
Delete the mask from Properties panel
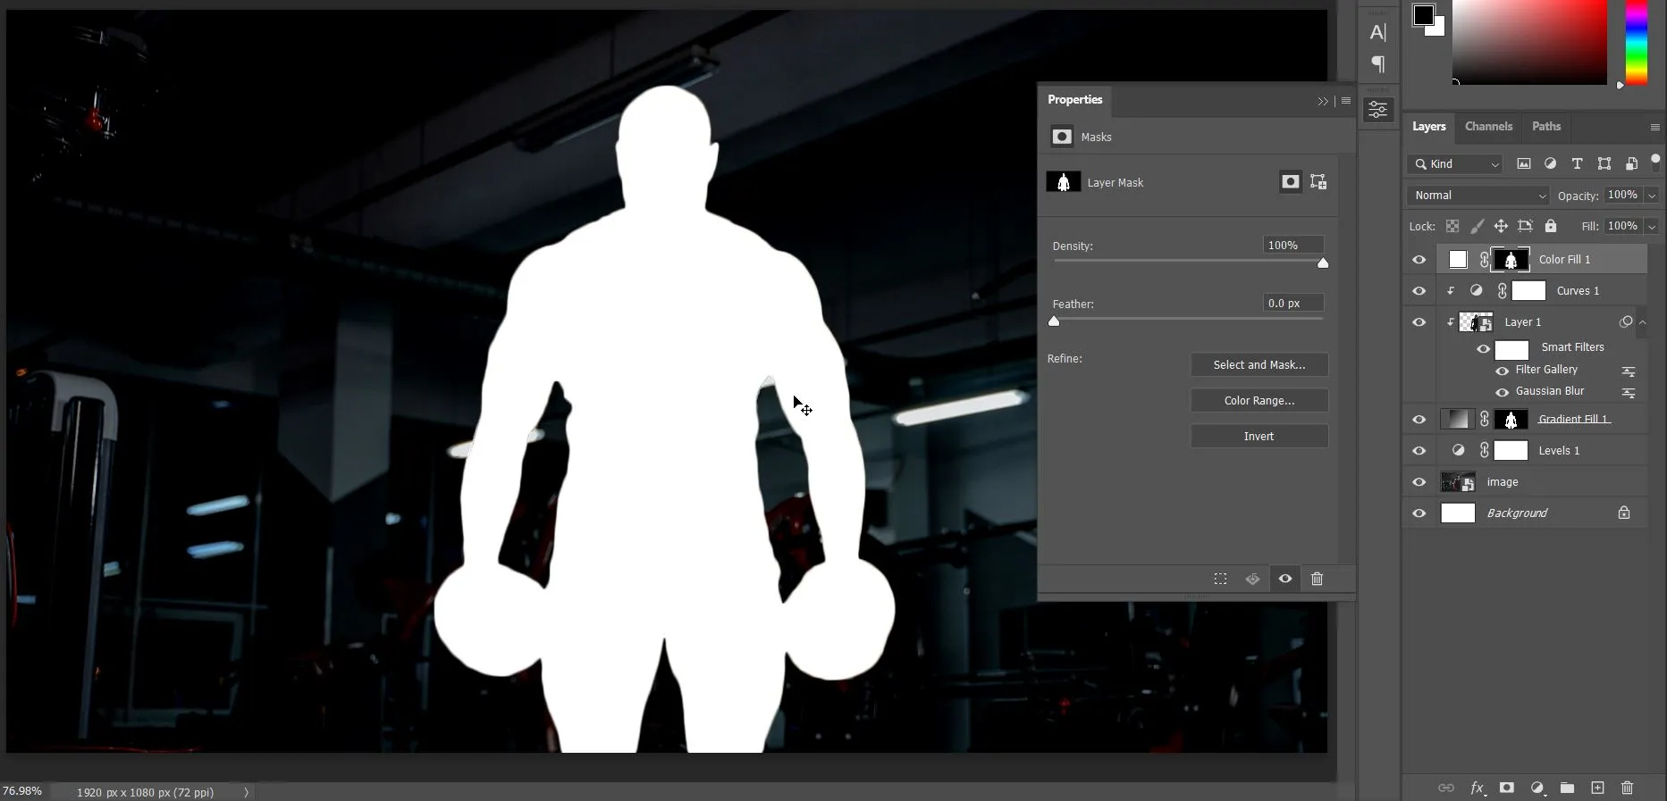click(x=1317, y=579)
